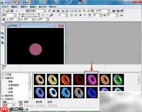The width and height of the screenshot is (142, 112).
Task: Choose the bright orange-red gear preset thumbnail
Action: (x=66, y=79)
